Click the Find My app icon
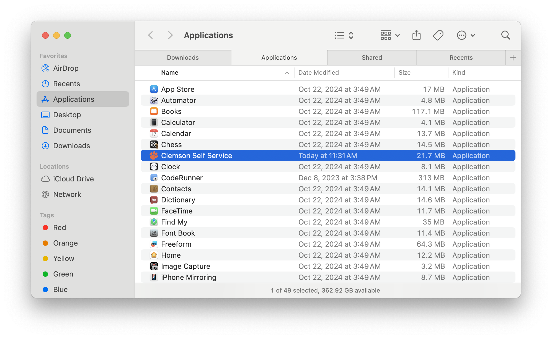The image size is (552, 339). (x=154, y=222)
